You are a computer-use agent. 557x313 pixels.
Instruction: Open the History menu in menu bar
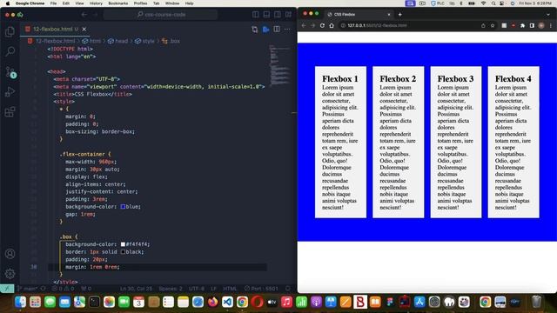tap(96, 3)
